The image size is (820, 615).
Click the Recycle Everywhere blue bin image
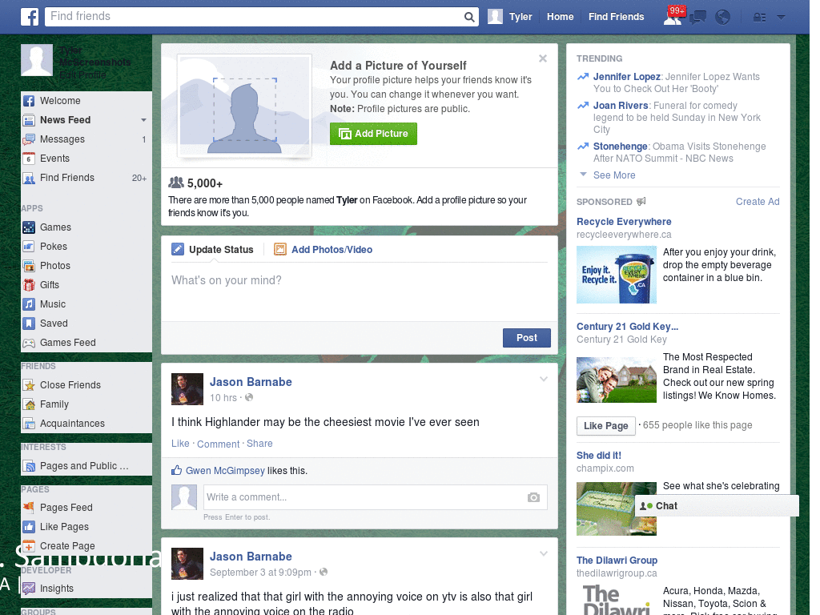pyautogui.click(x=616, y=275)
